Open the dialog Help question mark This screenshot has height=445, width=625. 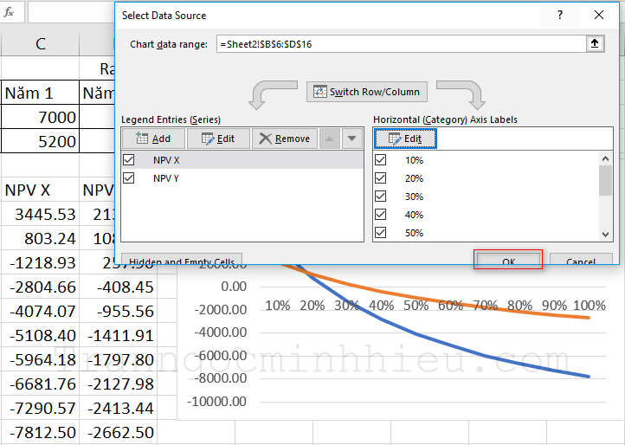[561, 15]
